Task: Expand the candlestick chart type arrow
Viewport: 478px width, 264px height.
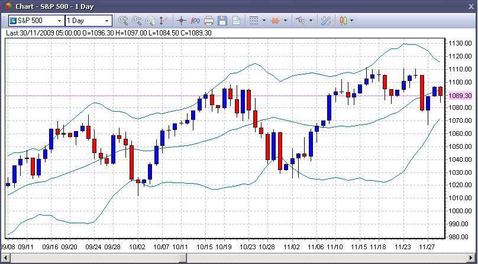Action: click(352, 21)
